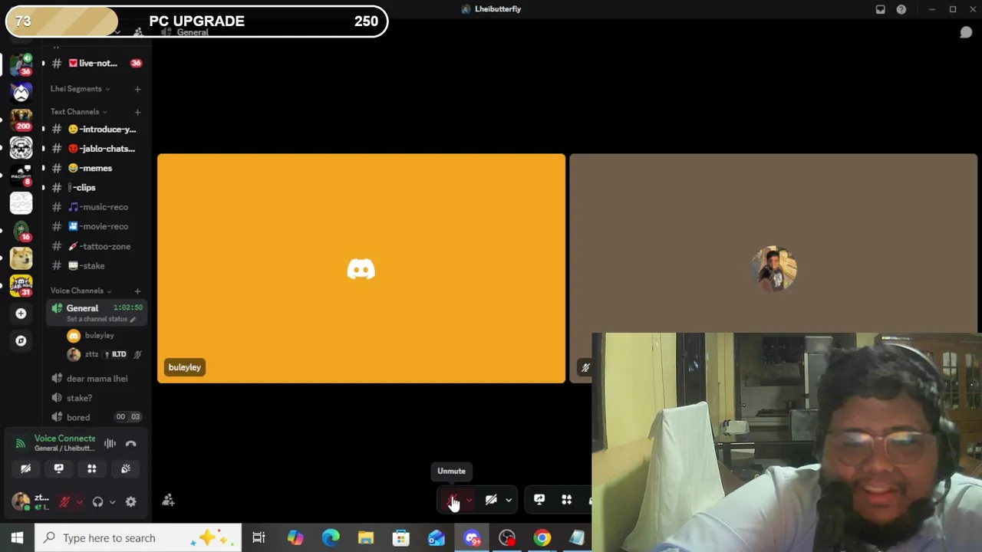Open Google Chrome from the taskbar
This screenshot has width=982, height=552.
(x=542, y=538)
